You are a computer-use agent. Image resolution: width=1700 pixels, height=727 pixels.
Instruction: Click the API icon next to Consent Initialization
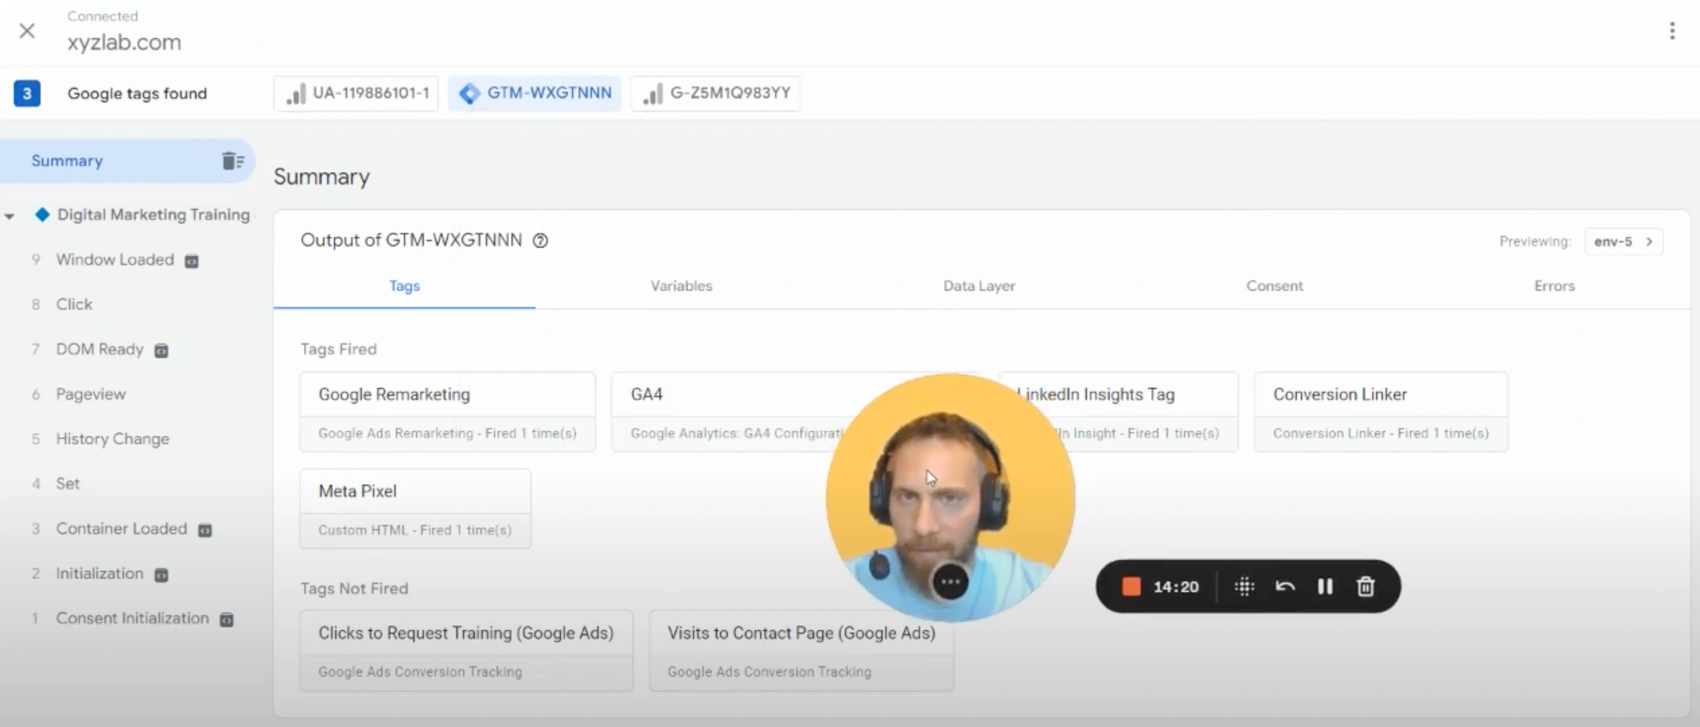[227, 620]
